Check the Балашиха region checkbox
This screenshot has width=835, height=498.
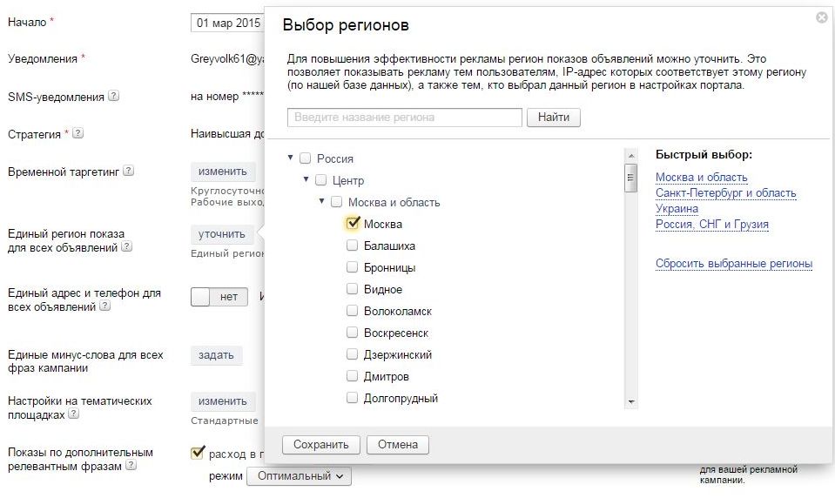point(352,245)
